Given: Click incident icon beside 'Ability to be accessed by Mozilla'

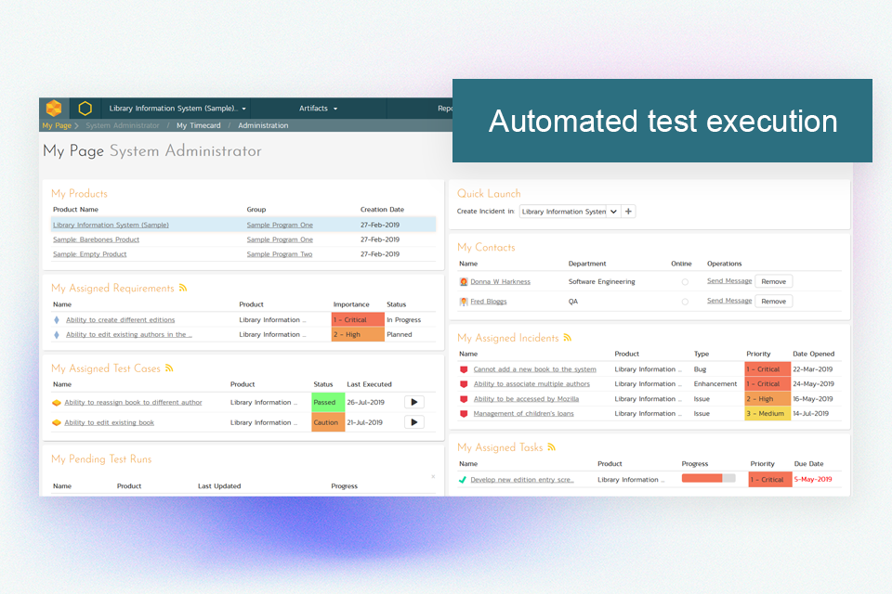Looking at the screenshot, I should click(464, 399).
